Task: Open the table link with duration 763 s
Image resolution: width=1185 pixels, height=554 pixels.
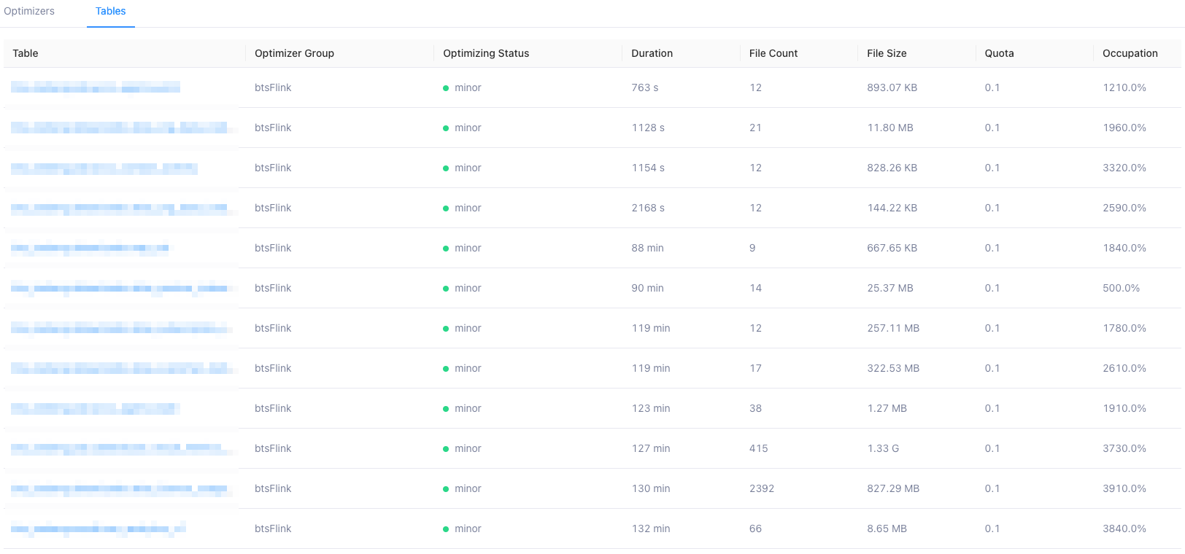Action: pos(96,87)
